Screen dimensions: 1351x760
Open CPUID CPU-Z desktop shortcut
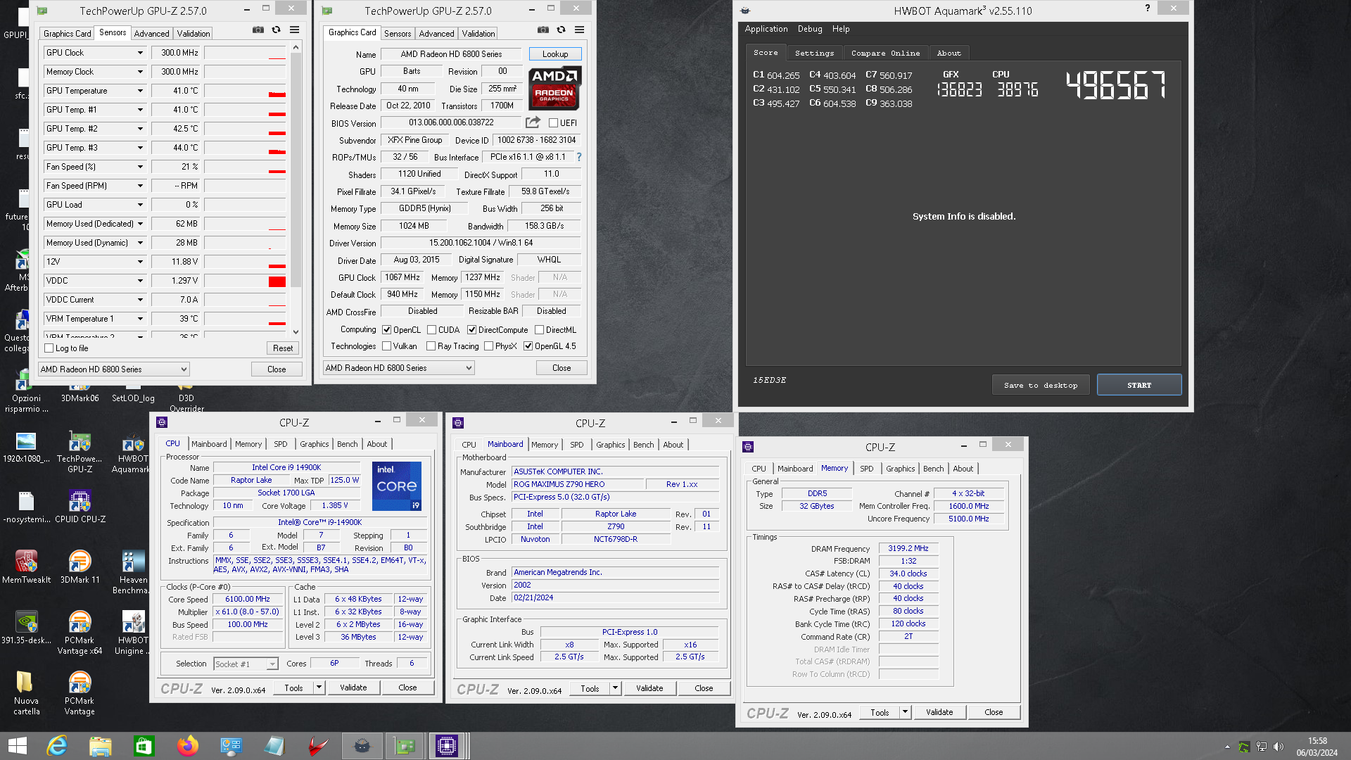80,508
